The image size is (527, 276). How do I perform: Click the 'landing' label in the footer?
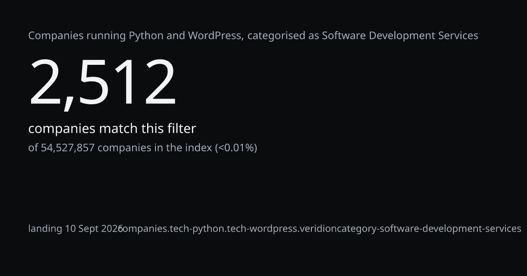(x=45, y=229)
